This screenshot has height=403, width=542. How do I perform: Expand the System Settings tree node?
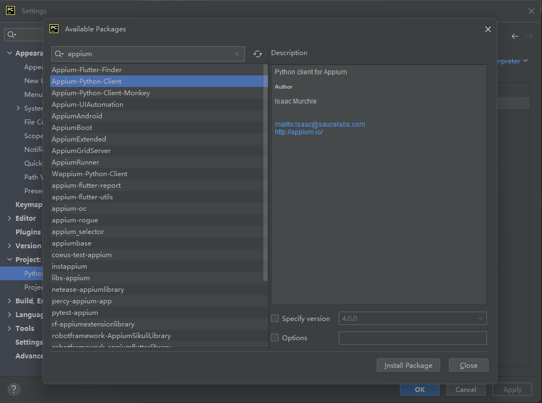(18, 108)
